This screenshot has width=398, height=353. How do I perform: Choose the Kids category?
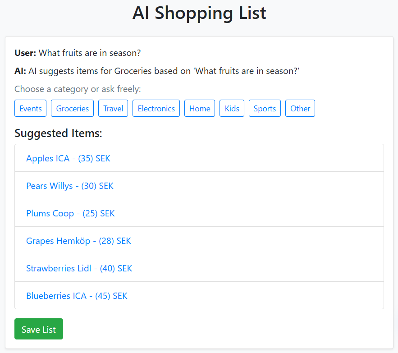click(x=232, y=108)
